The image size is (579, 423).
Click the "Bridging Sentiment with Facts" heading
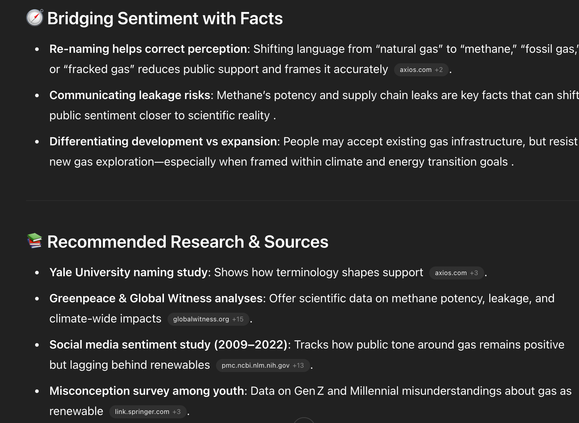pos(165,18)
